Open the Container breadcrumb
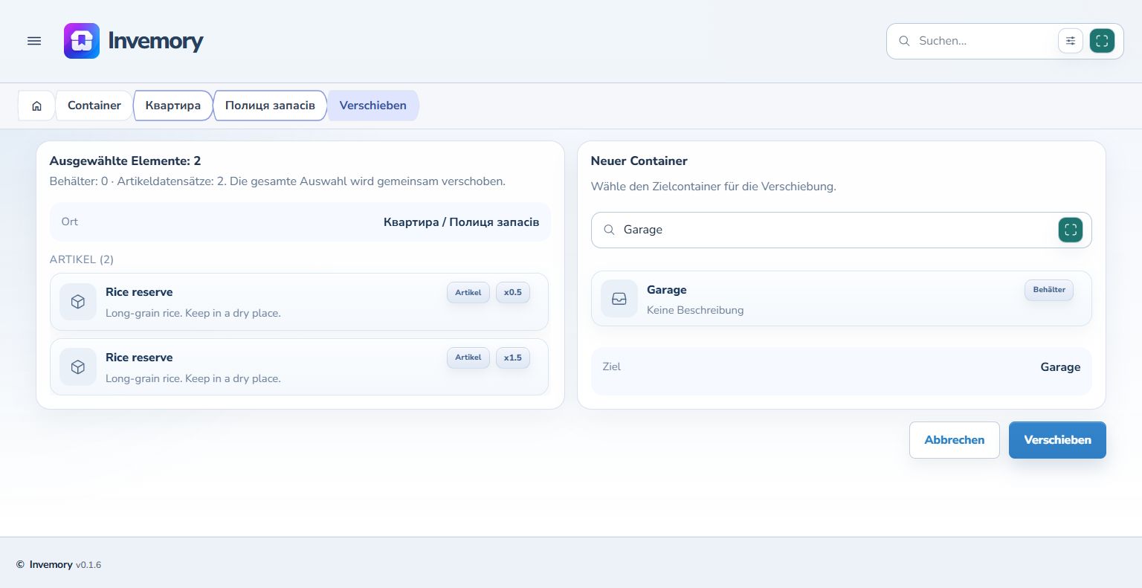Image resolution: width=1142 pixels, height=588 pixels. click(x=94, y=106)
